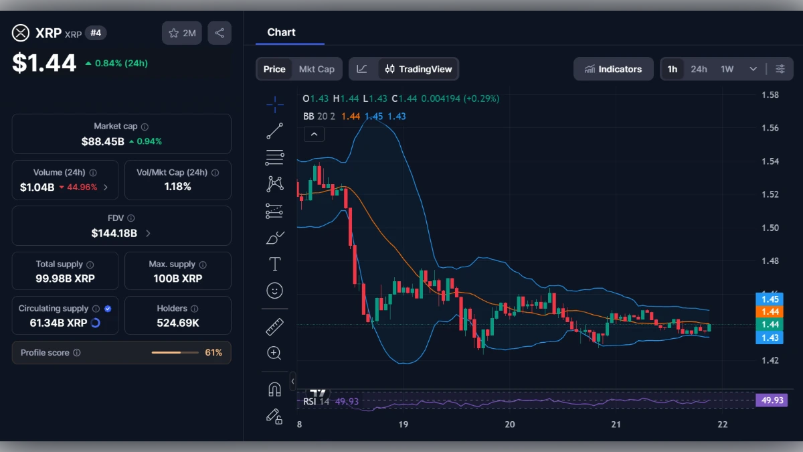Select the crosshair tool
This screenshot has width=803, height=452.
coord(274,104)
